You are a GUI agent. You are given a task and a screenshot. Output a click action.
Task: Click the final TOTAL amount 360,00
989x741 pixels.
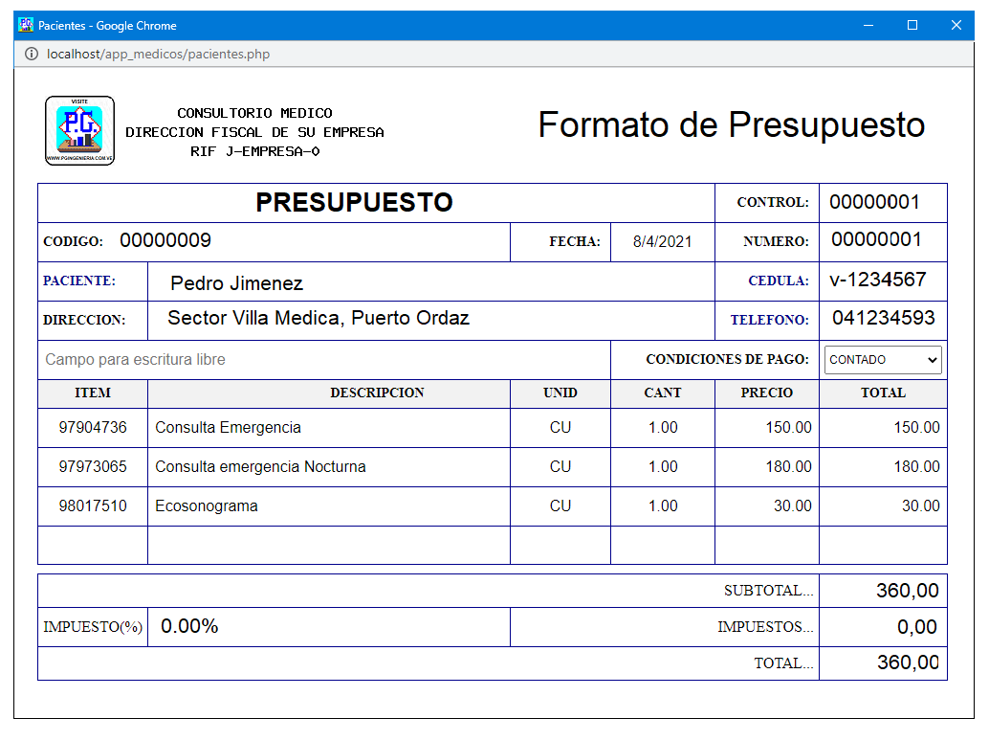coord(908,662)
